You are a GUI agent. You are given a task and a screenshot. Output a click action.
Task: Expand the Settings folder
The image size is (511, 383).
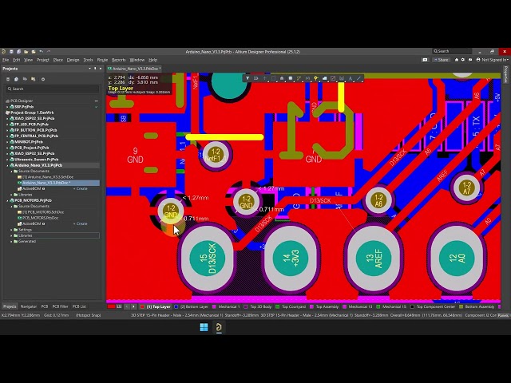click(12, 230)
